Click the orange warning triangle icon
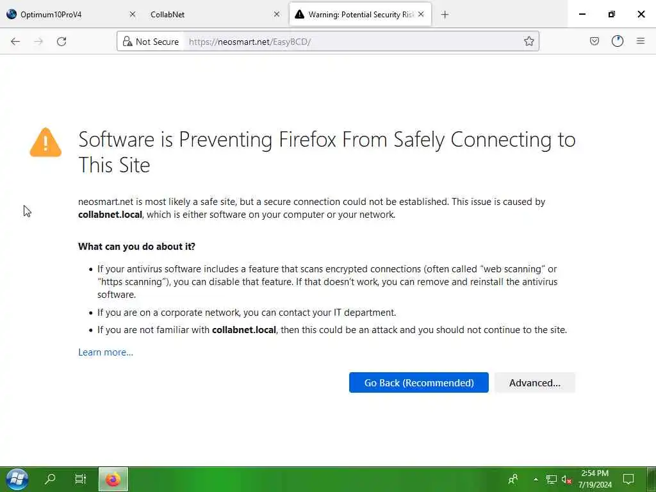 (45, 142)
